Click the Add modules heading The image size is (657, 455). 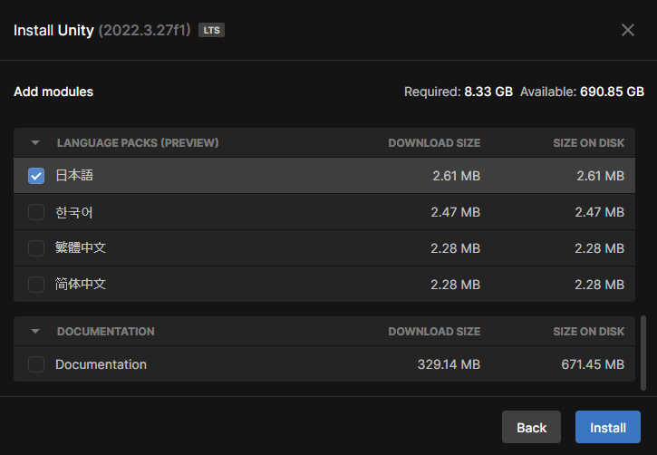tap(53, 92)
